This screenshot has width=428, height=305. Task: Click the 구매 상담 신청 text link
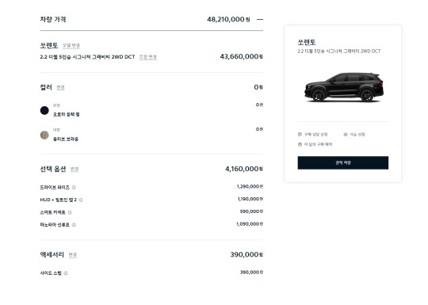(315, 134)
